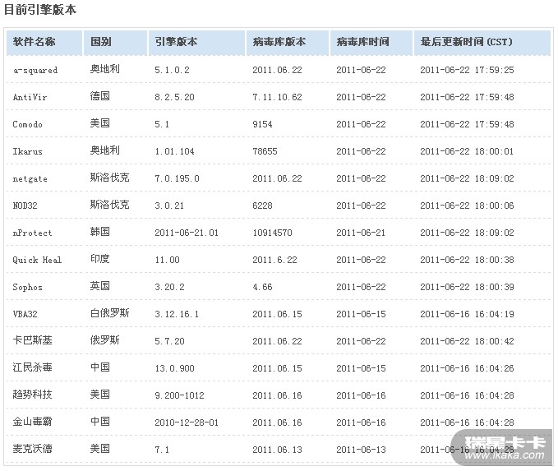The height and width of the screenshot is (471, 558).
Task: Click virus database version 9154
Action: tap(263, 124)
